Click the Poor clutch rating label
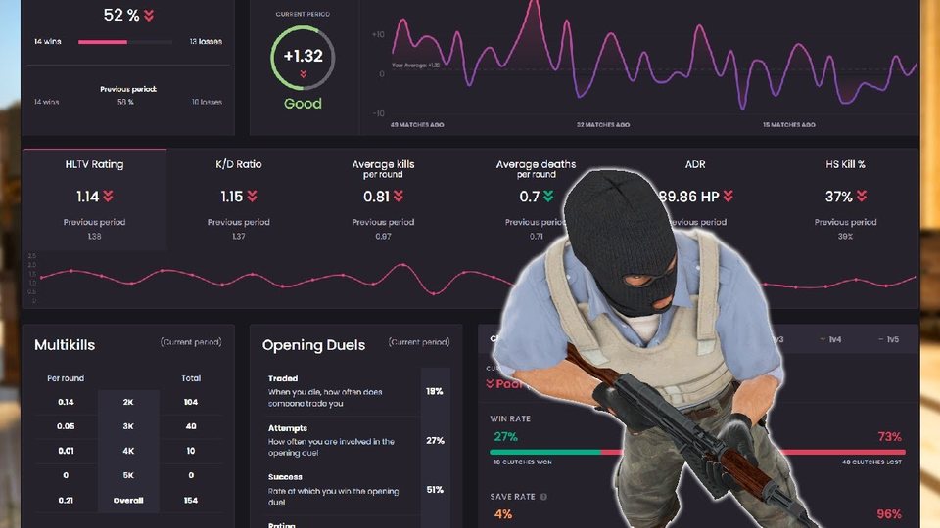This screenshot has width=940, height=528. pyautogui.click(x=509, y=383)
